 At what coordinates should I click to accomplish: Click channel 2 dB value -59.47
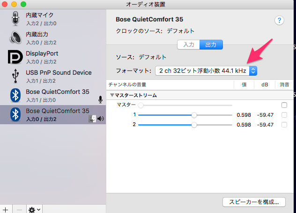[x=265, y=125]
